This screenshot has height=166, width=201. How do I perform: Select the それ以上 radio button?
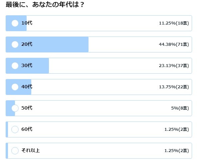[15, 151]
